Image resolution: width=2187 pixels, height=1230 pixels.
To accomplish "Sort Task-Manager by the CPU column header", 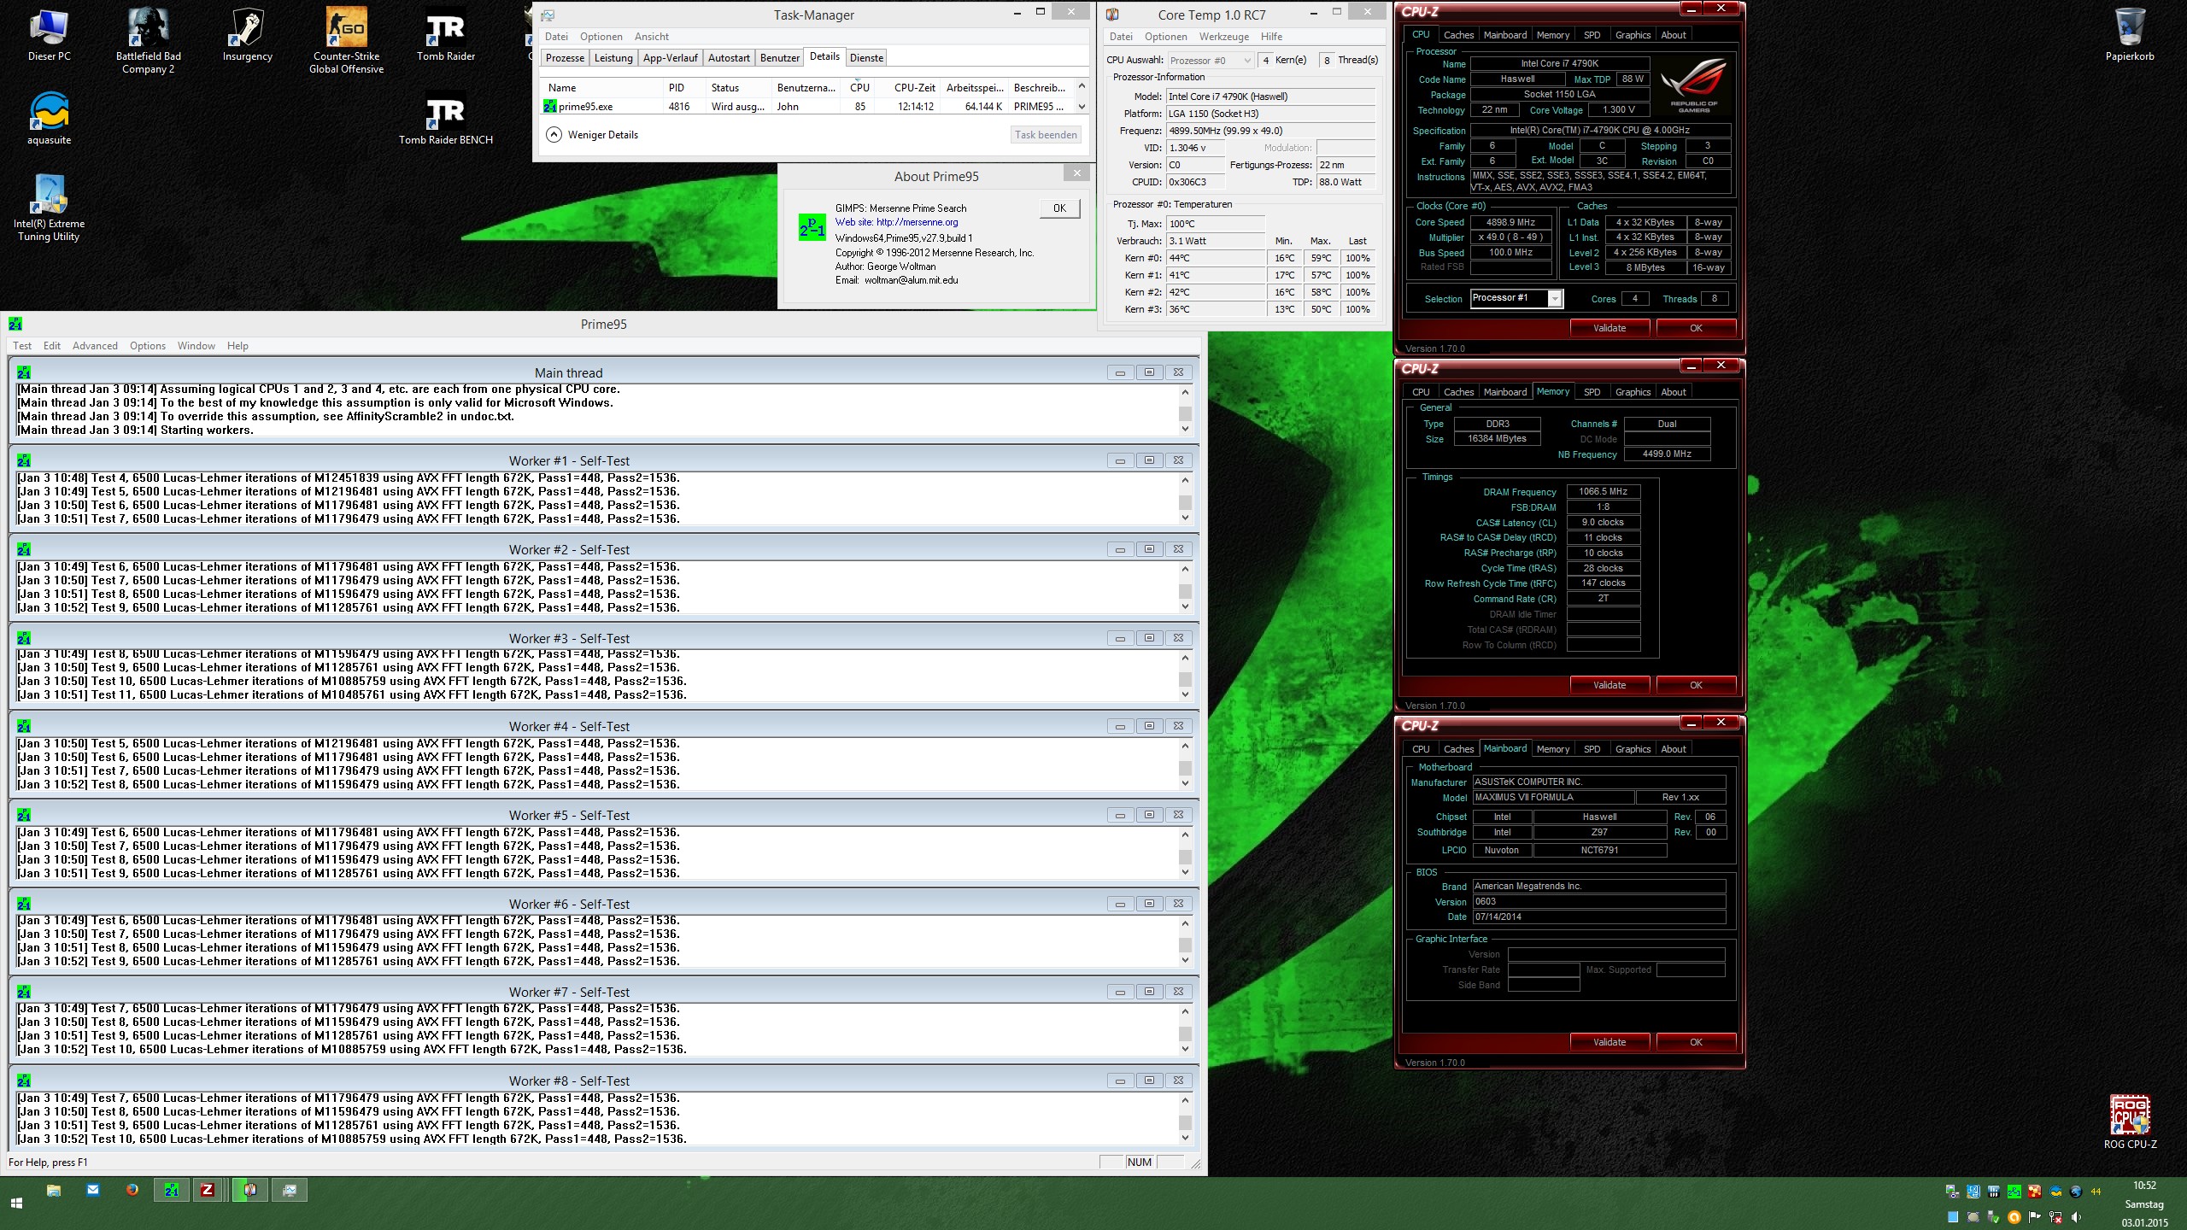I will [859, 88].
